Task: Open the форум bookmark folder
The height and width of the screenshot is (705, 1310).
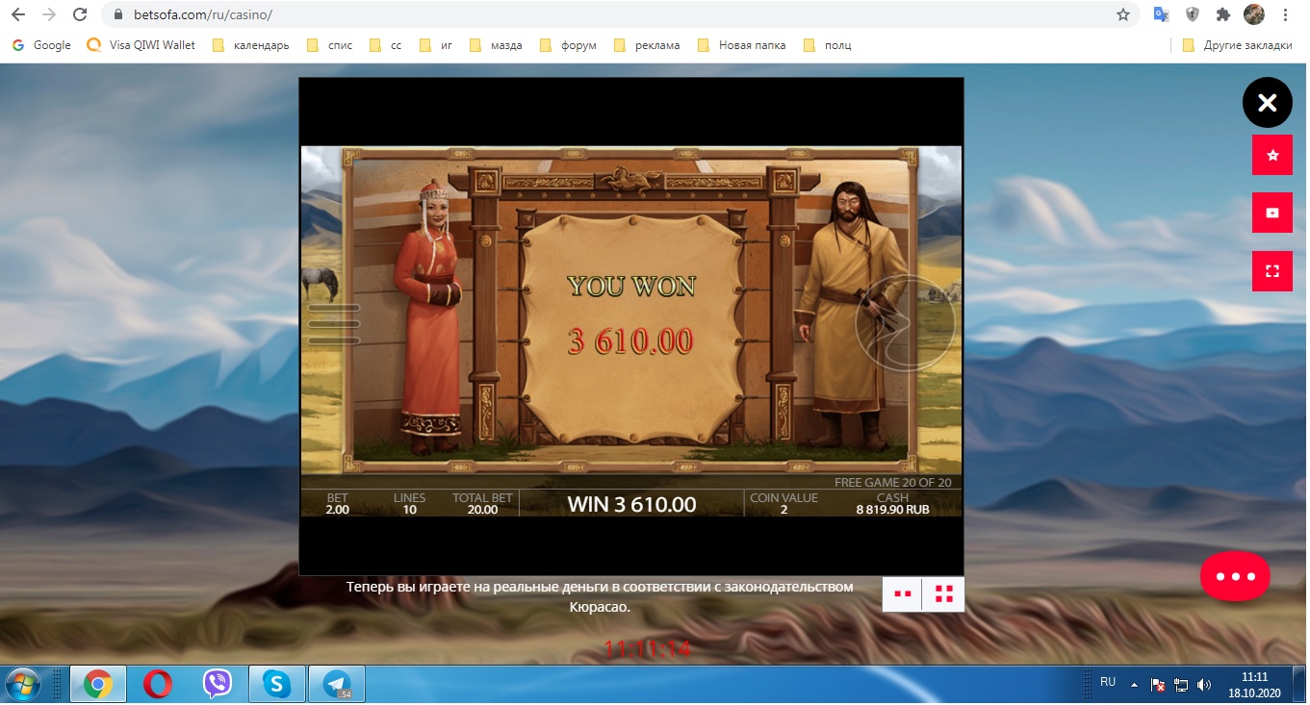Action: point(569,45)
